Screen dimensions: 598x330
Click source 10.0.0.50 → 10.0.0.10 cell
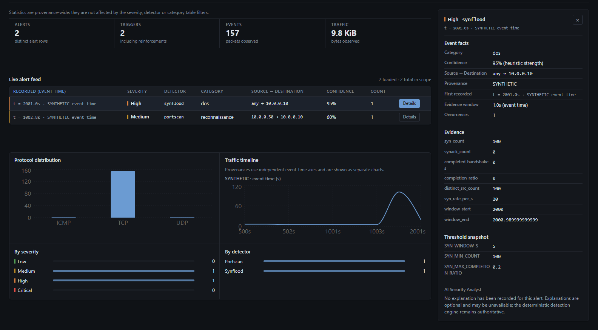click(x=277, y=117)
